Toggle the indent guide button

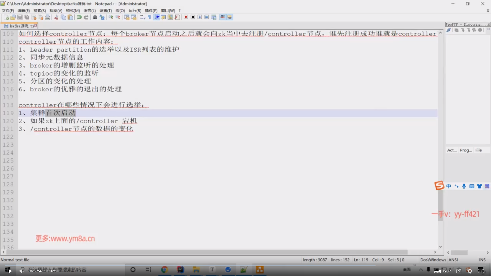click(157, 17)
